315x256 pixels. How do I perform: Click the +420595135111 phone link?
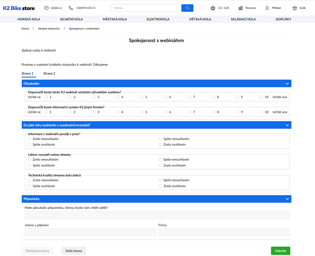click(x=86, y=8)
